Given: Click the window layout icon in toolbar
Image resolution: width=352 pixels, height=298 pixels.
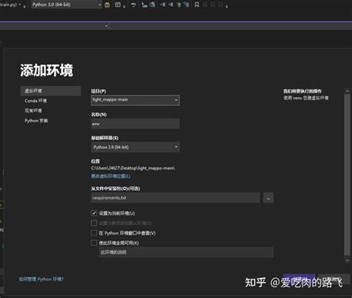Looking at the screenshot, I should pyautogui.click(x=118, y=4).
